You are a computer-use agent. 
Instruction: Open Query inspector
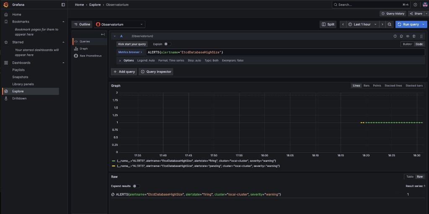point(156,71)
